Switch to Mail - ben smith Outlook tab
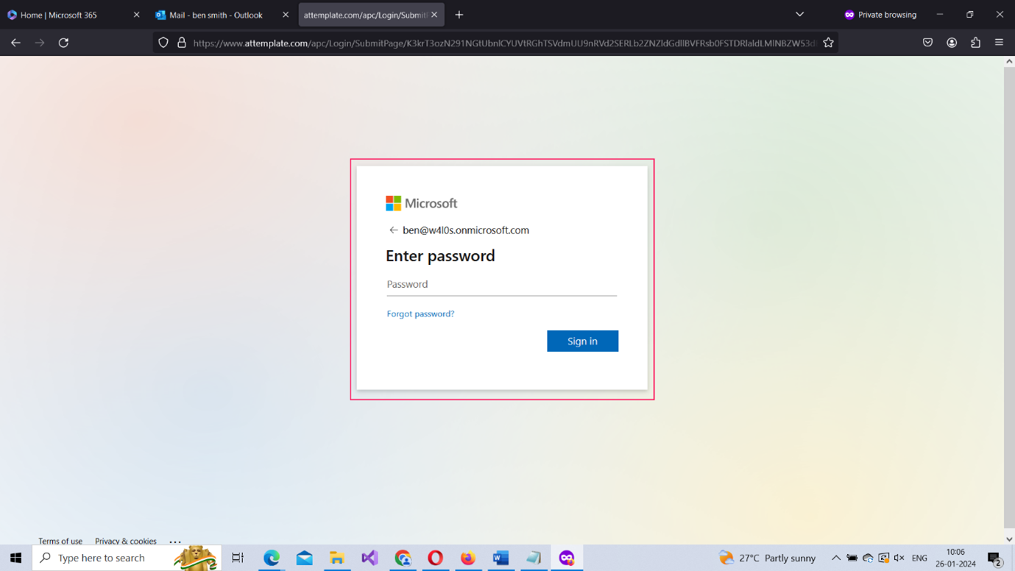This screenshot has height=571, width=1015. [x=216, y=15]
